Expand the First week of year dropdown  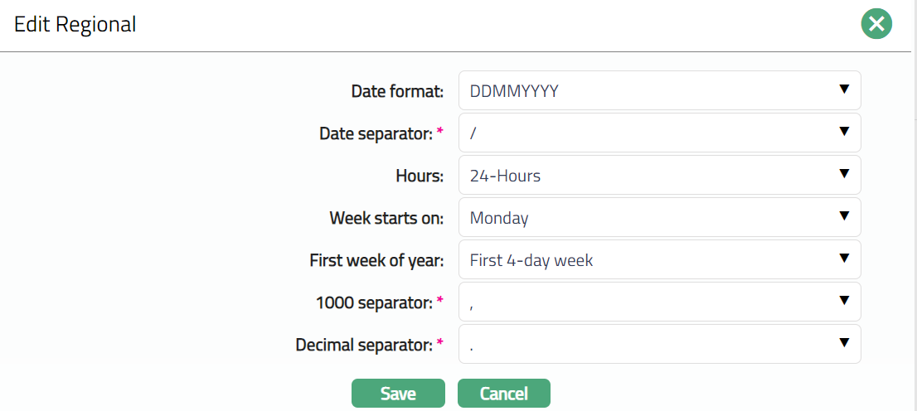point(659,260)
